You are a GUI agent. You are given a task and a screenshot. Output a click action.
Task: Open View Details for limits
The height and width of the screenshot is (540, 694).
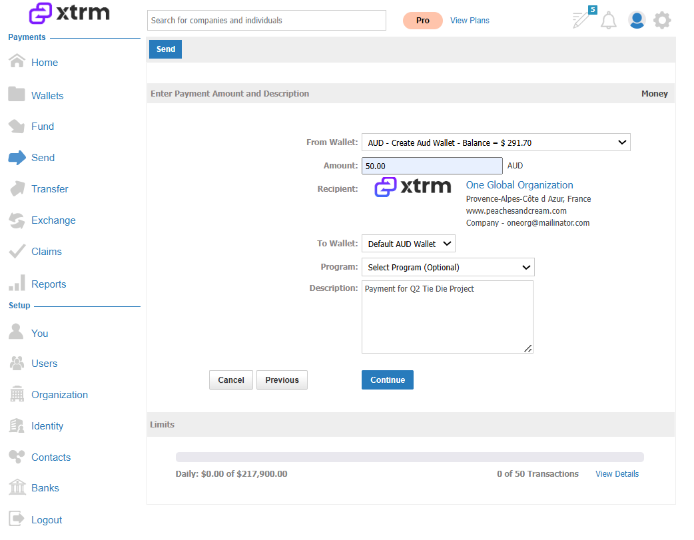pos(617,473)
